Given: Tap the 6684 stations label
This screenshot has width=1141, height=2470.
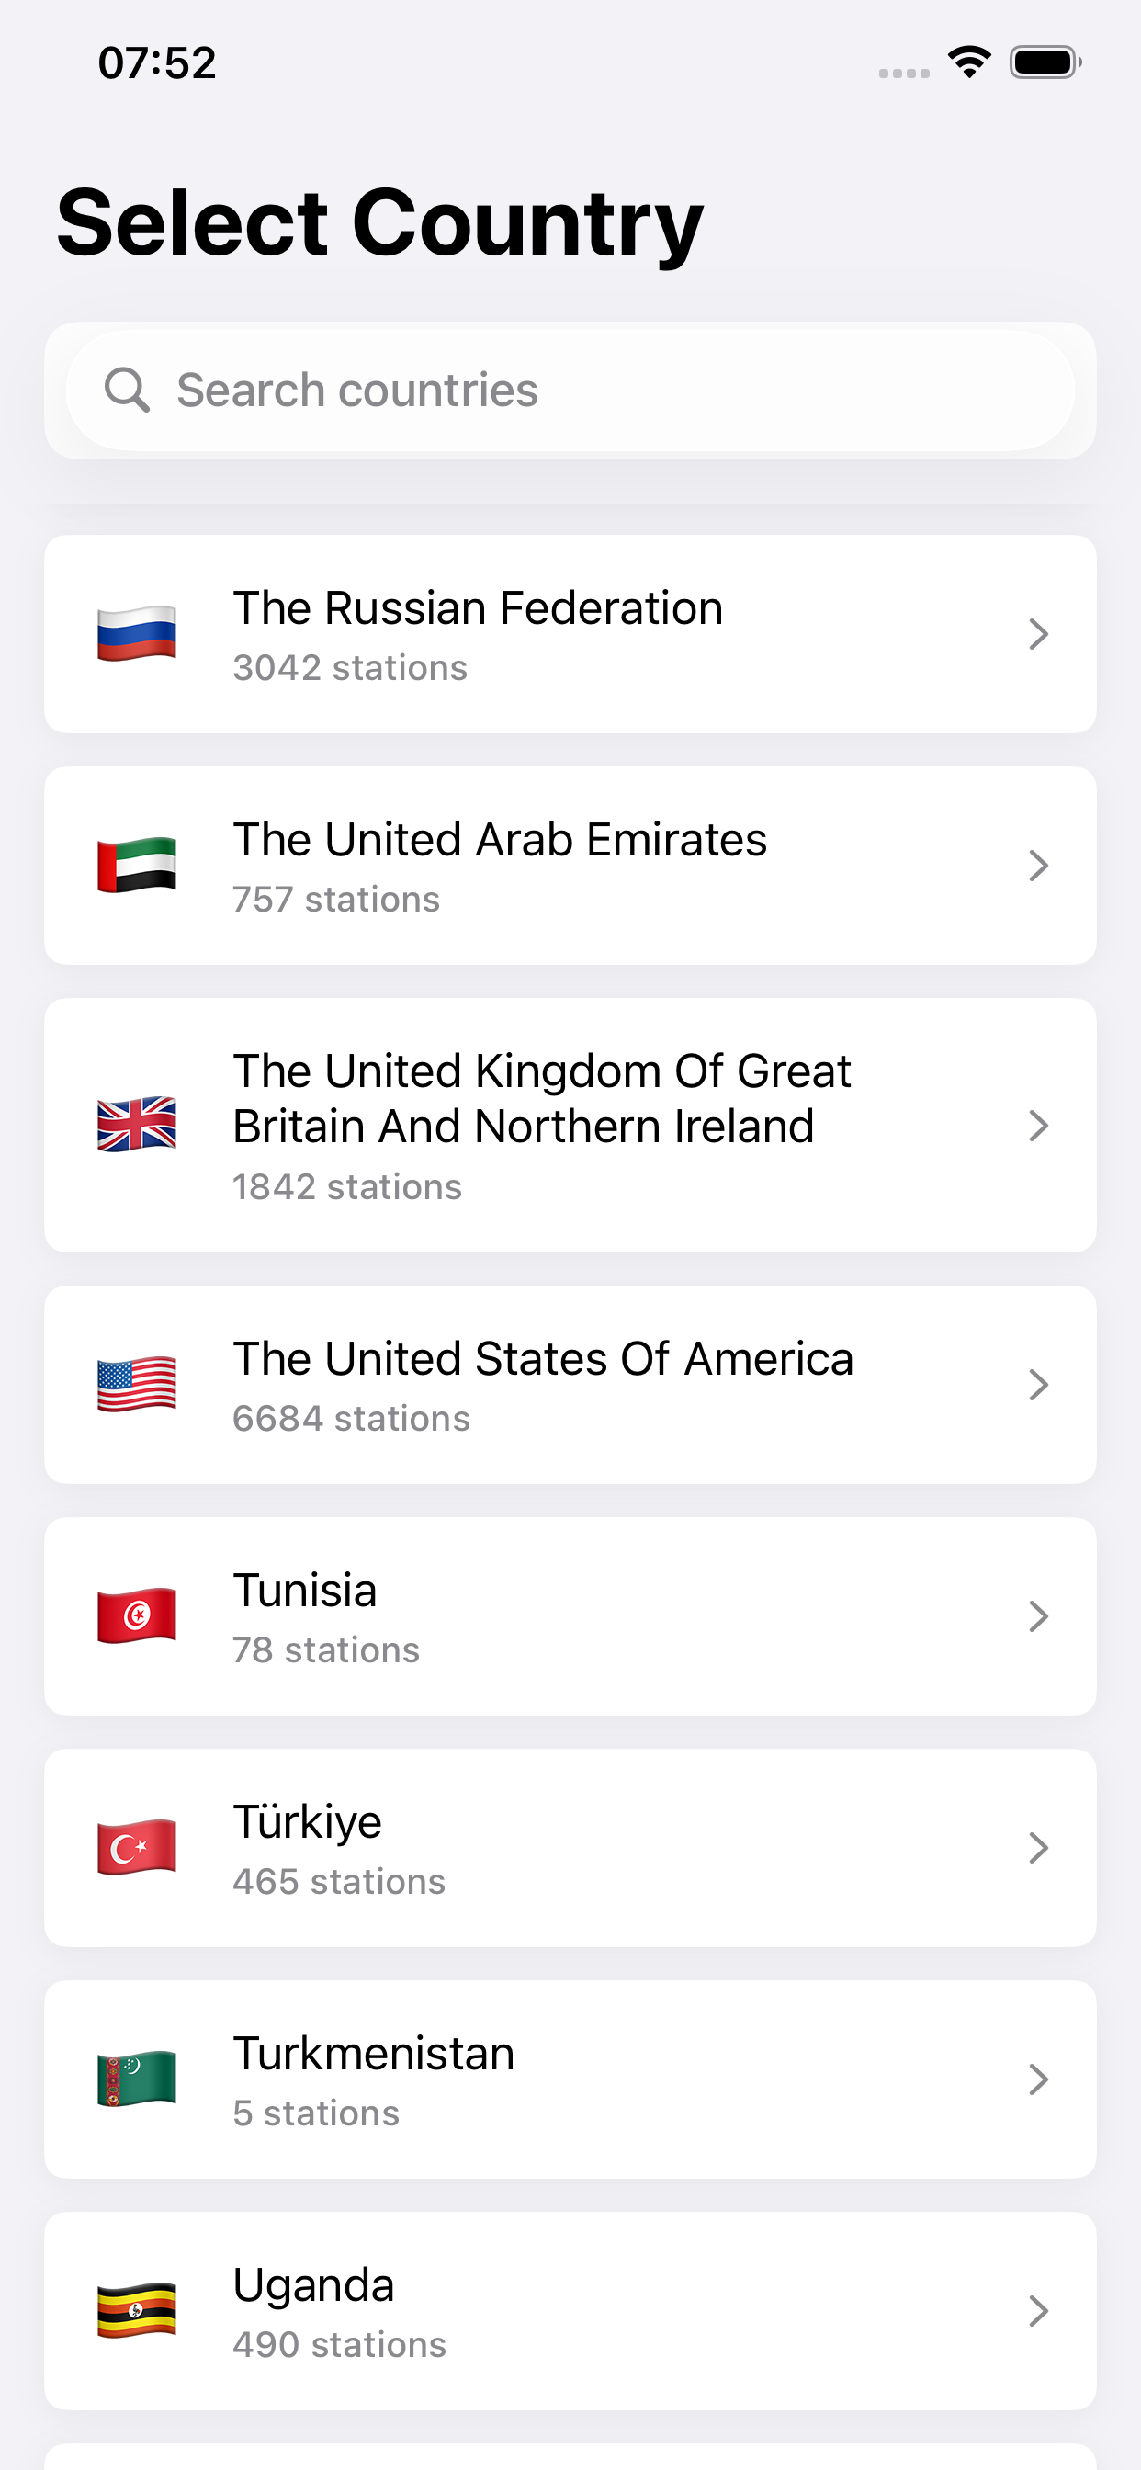Looking at the screenshot, I should 351,1419.
